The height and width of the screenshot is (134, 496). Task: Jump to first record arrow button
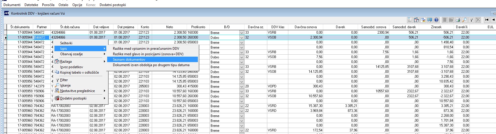click(x=487, y=20)
